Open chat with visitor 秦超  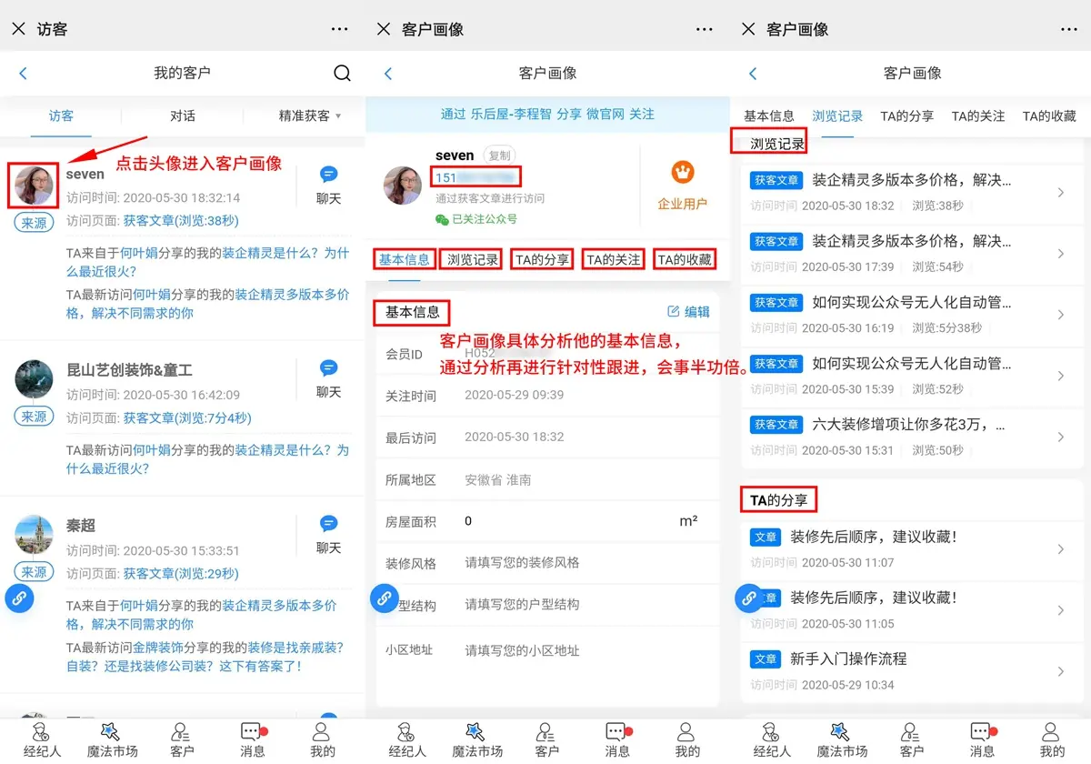pos(328,534)
